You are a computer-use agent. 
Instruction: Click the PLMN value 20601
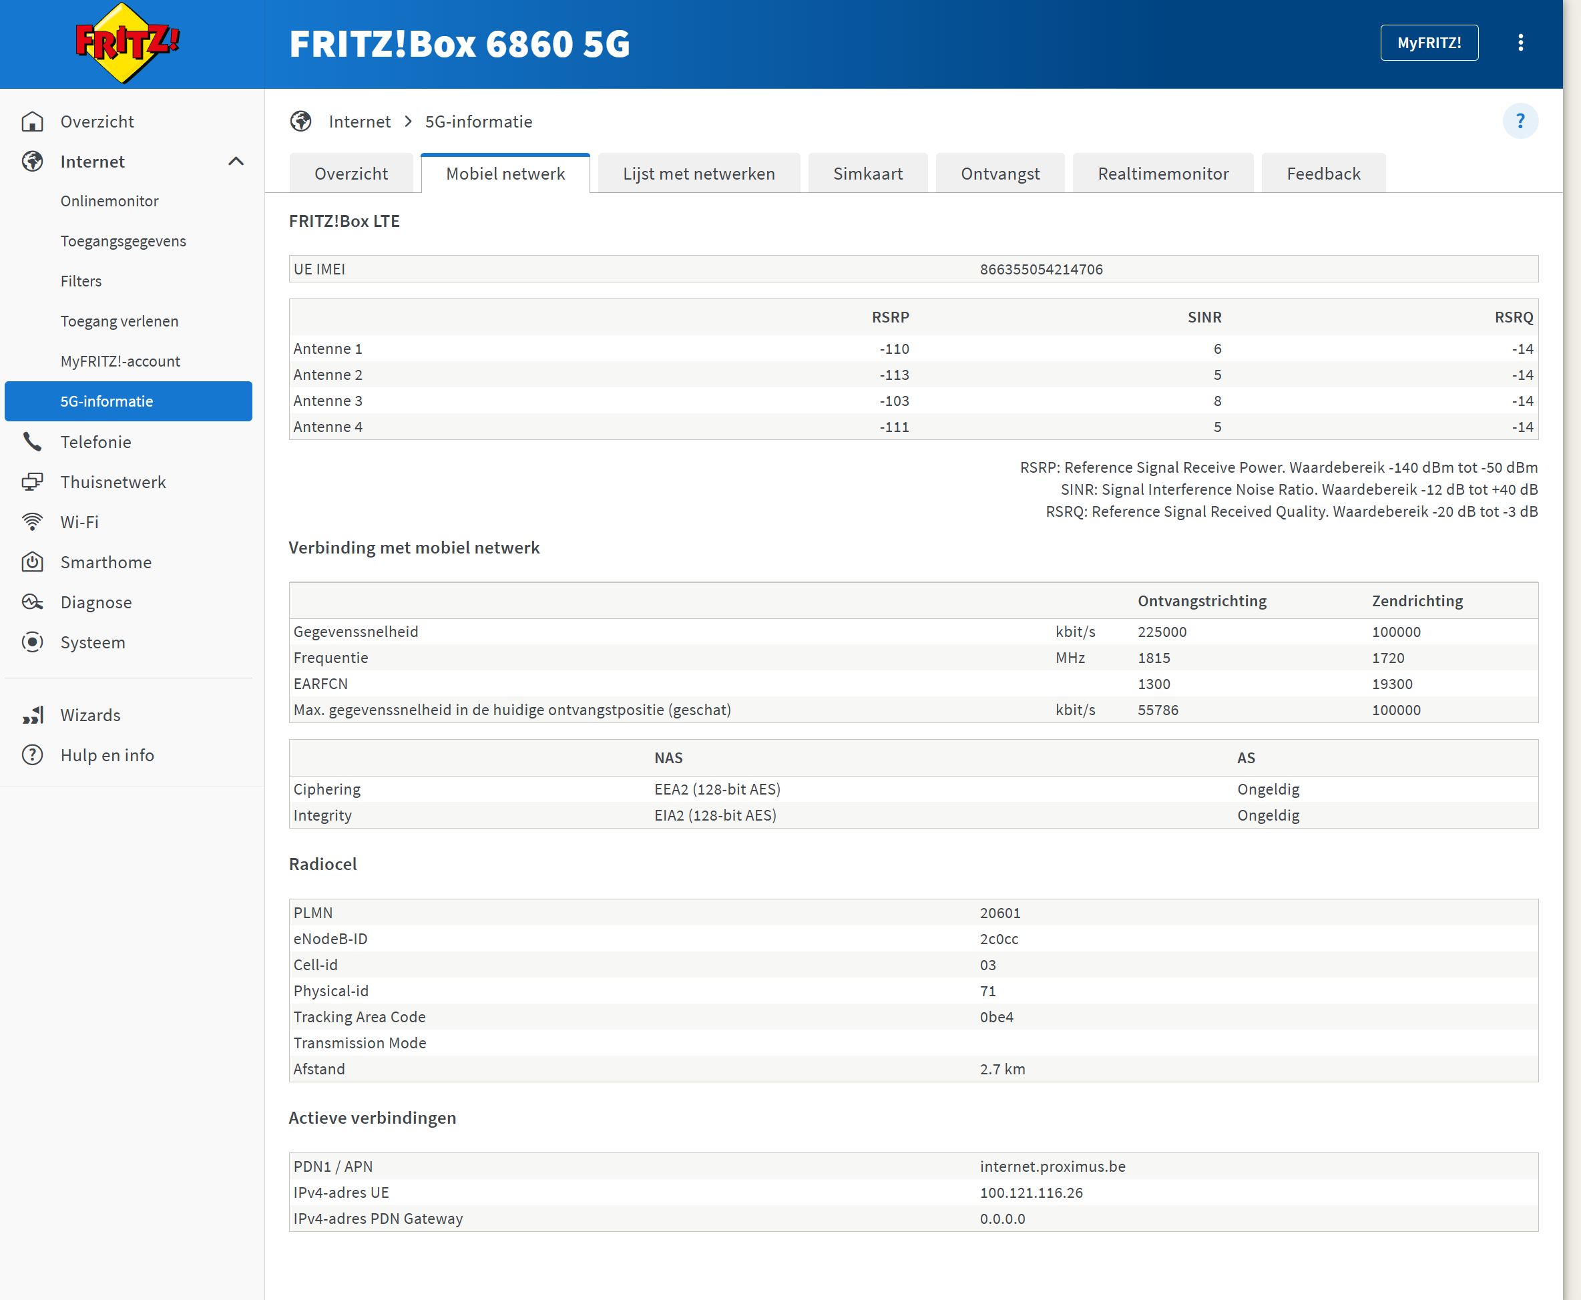1000,913
